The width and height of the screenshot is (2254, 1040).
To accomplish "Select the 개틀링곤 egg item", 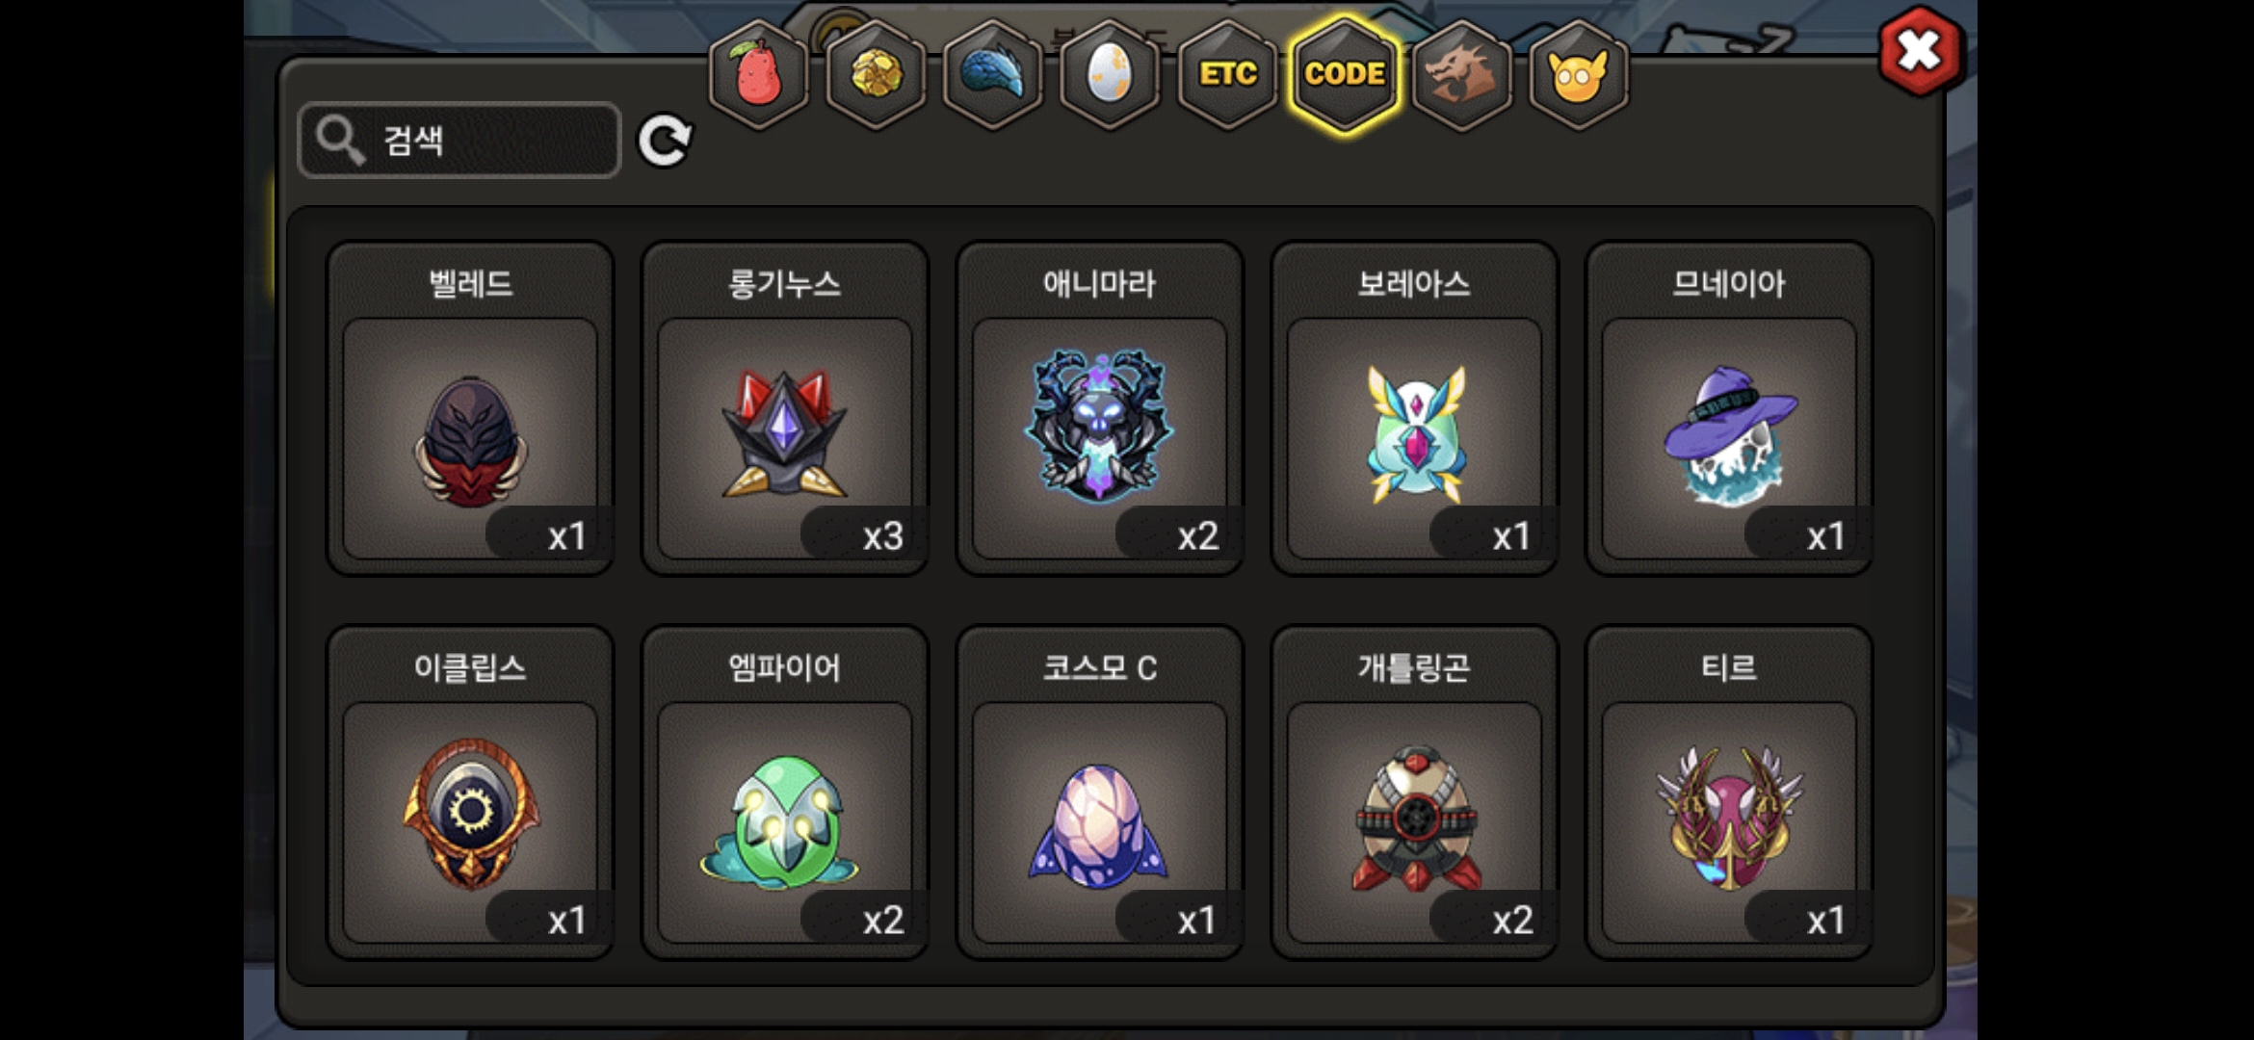I will pyautogui.click(x=1414, y=793).
